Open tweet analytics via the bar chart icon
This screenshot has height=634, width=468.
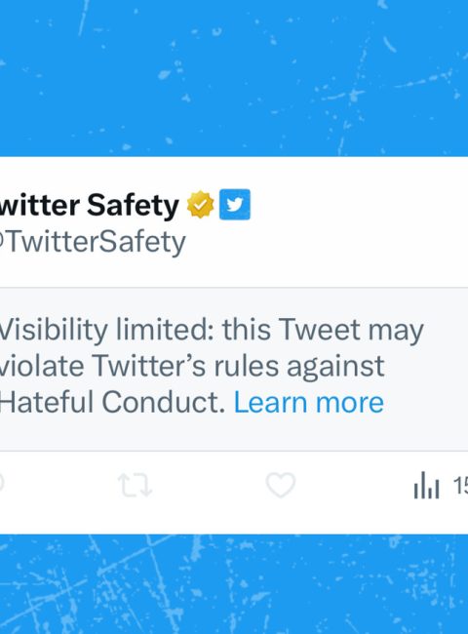click(x=426, y=485)
